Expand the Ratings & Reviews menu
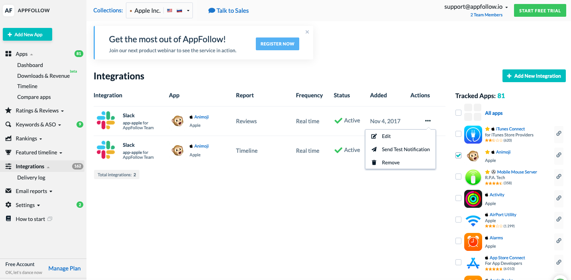 tap(63, 111)
